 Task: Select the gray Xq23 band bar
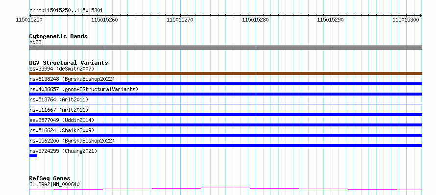[225, 48]
